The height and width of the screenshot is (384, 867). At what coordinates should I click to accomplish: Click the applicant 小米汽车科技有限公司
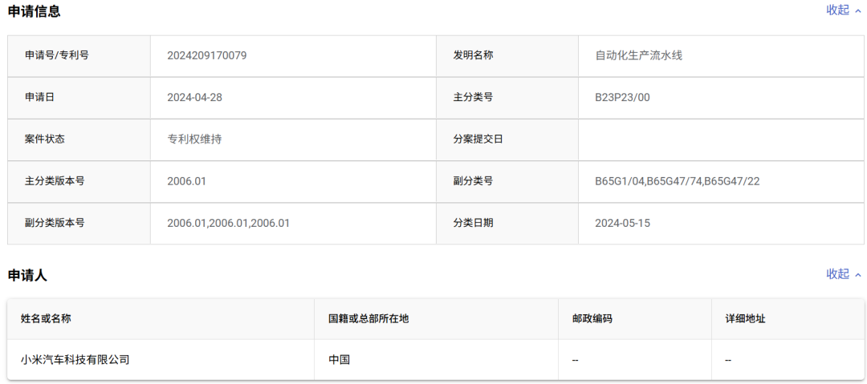click(x=75, y=360)
